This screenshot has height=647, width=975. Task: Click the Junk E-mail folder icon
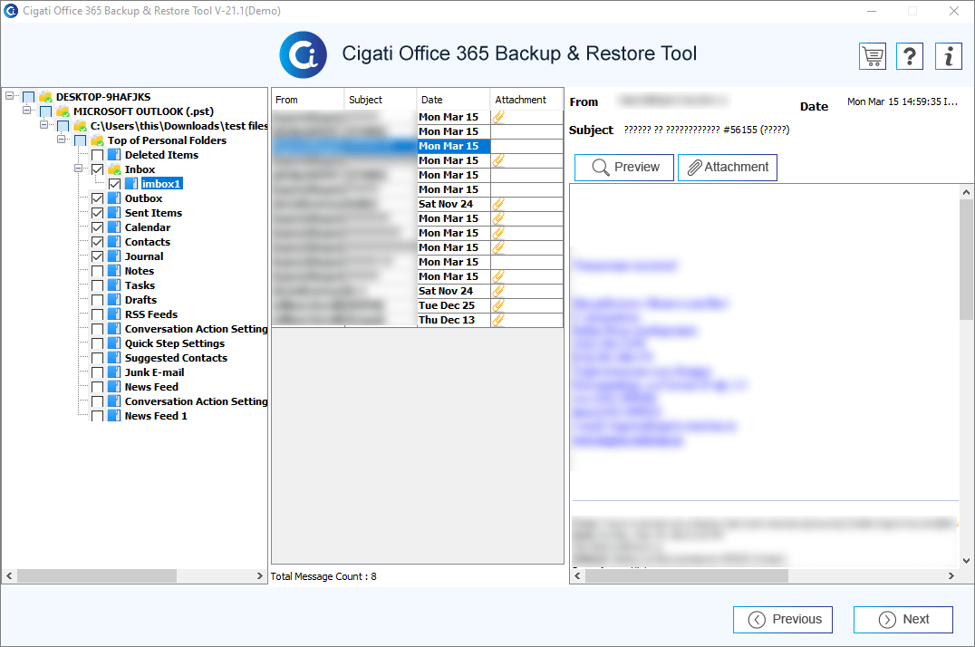tap(114, 372)
